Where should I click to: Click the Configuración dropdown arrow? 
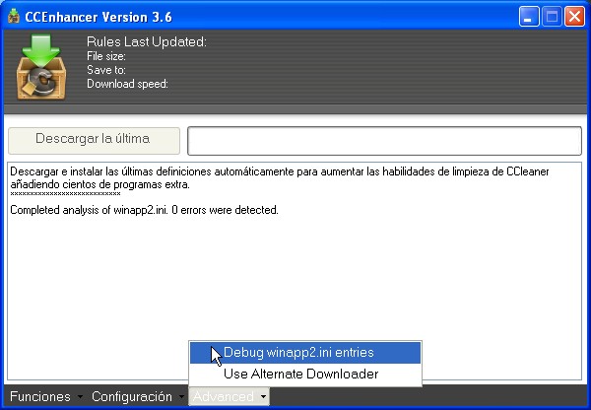[181, 397]
